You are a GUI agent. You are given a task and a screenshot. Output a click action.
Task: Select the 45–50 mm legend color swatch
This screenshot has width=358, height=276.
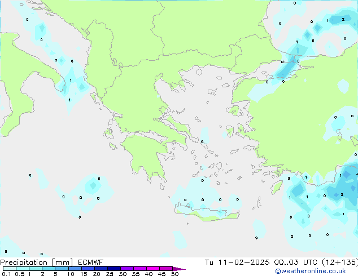(x=166, y=269)
